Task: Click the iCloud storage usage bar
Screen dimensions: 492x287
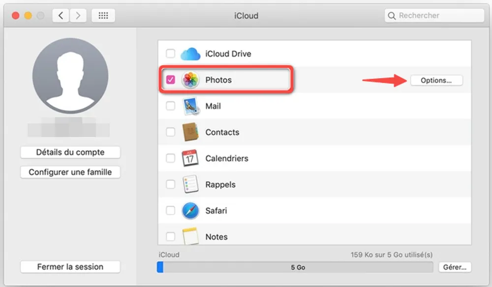Action: pyautogui.click(x=295, y=267)
